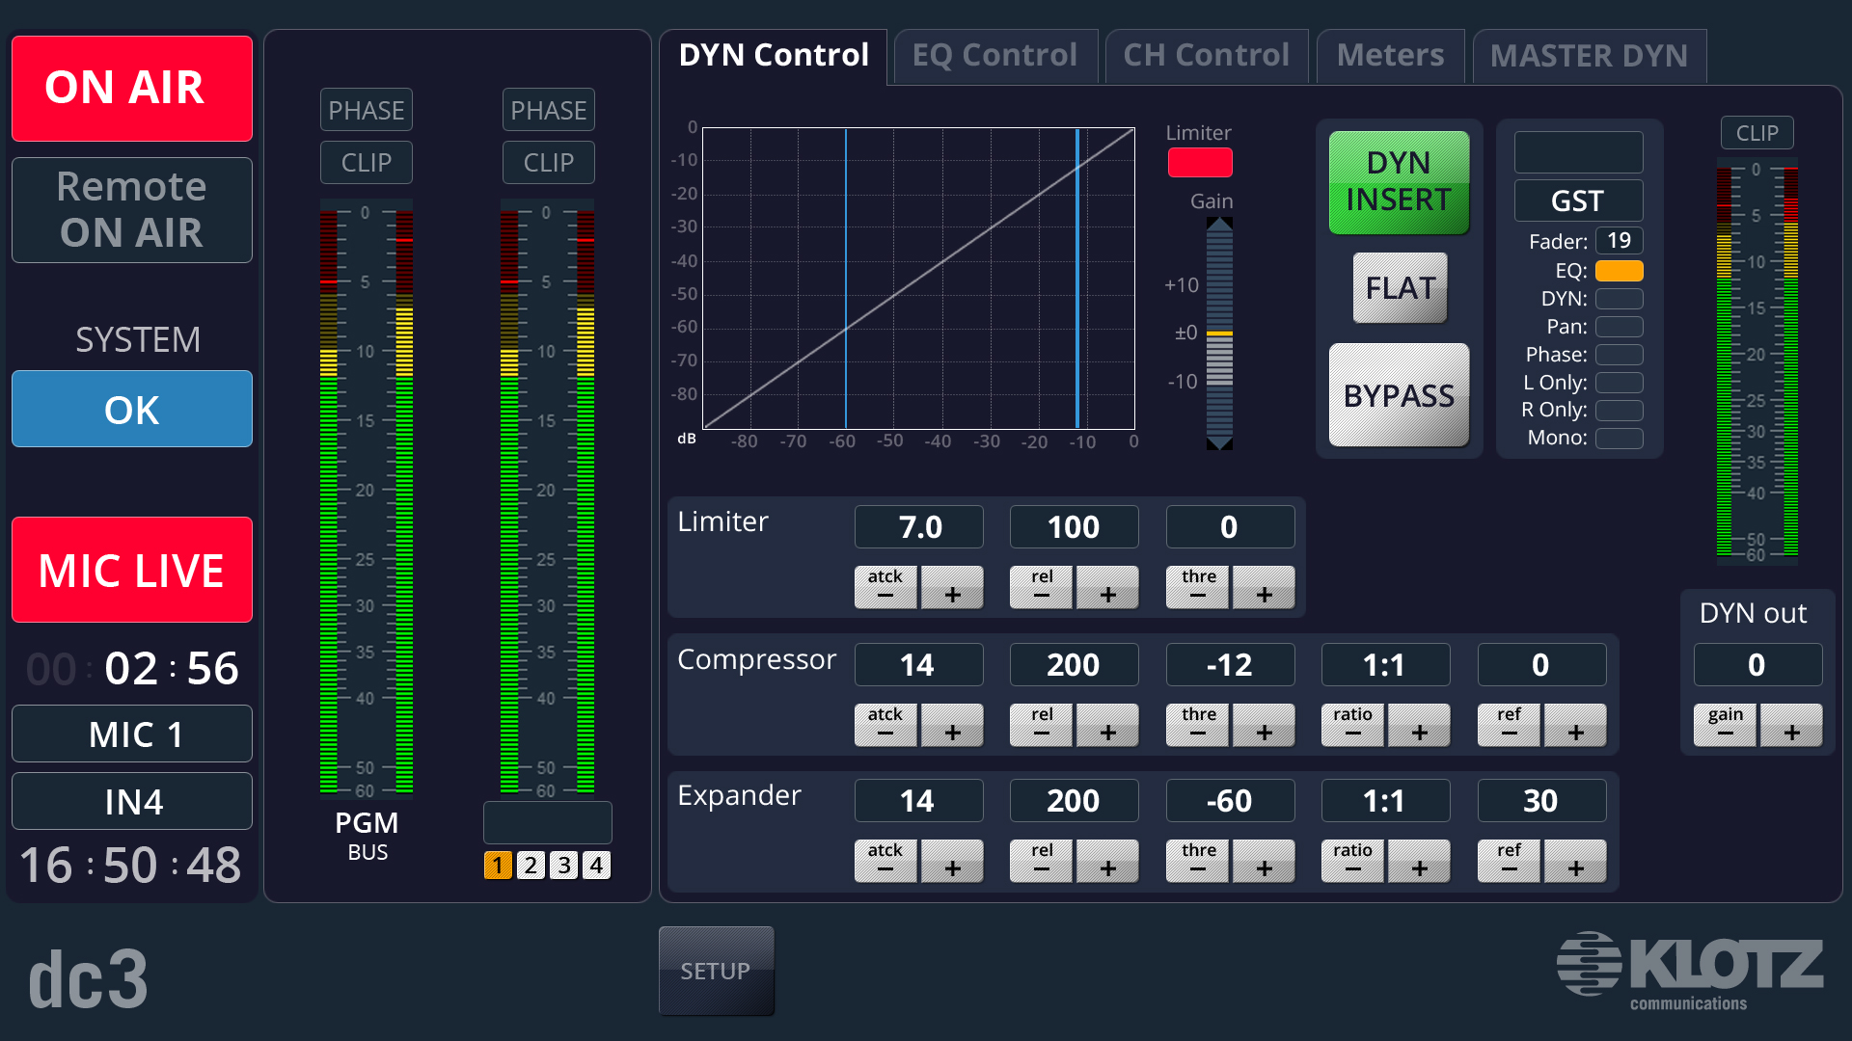Decrease Compressor release with minus button
This screenshot has width=1852, height=1041.
[x=1041, y=726]
